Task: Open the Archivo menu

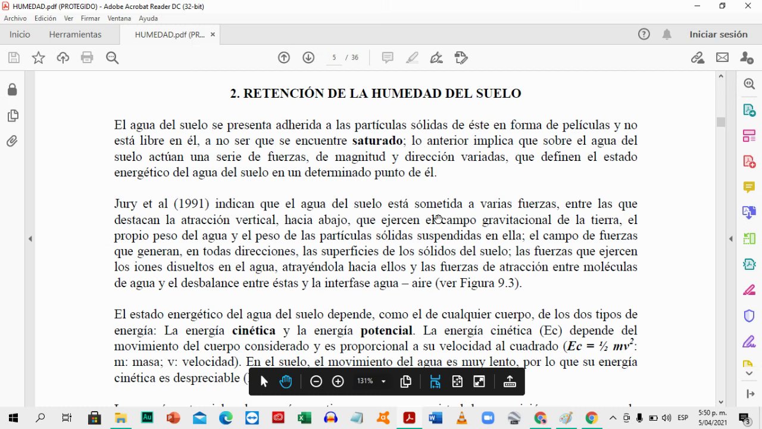Action: pos(15,18)
